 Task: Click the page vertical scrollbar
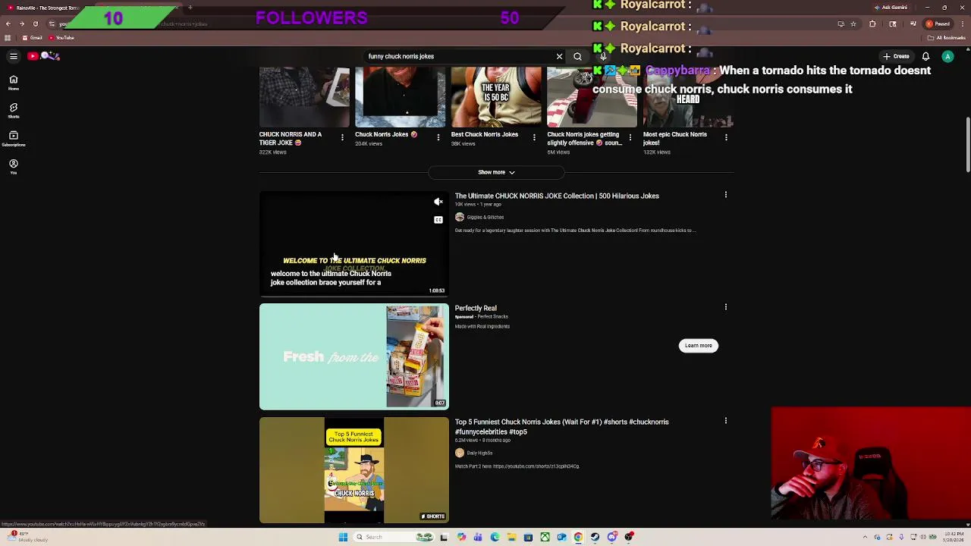coord(967,144)
